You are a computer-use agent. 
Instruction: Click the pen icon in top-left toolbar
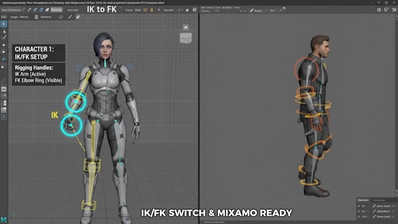click(29, 10)
